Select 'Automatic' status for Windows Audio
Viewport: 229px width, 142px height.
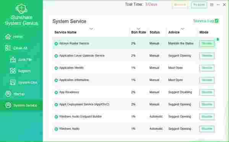tap(156, 129)
